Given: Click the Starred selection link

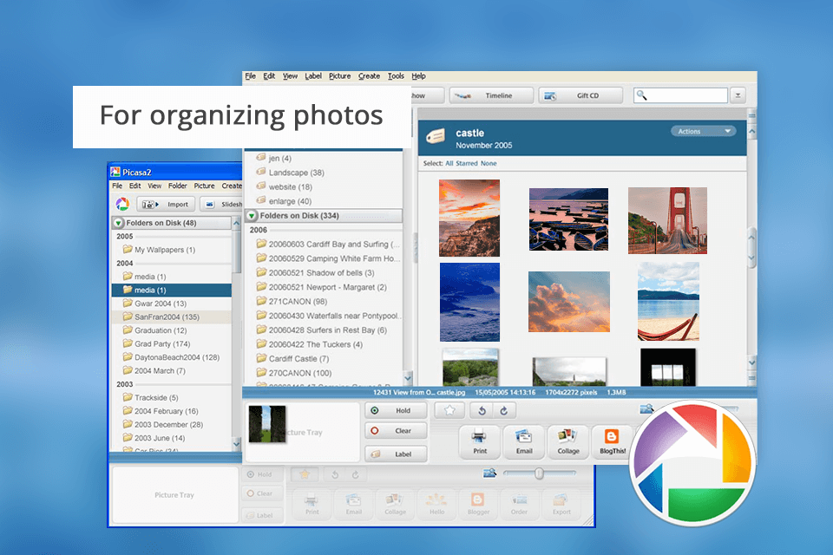Looking at the screenshot, I should 467,163.
